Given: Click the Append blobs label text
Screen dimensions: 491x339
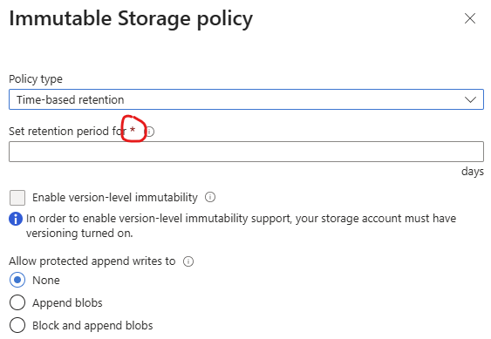Looking at the screenshot, I should coord(67,302).
